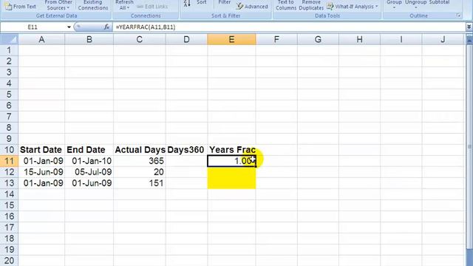473x266 pixels.
Task: Select column C header
Action: pyautogui.click(x=140, y=39)
